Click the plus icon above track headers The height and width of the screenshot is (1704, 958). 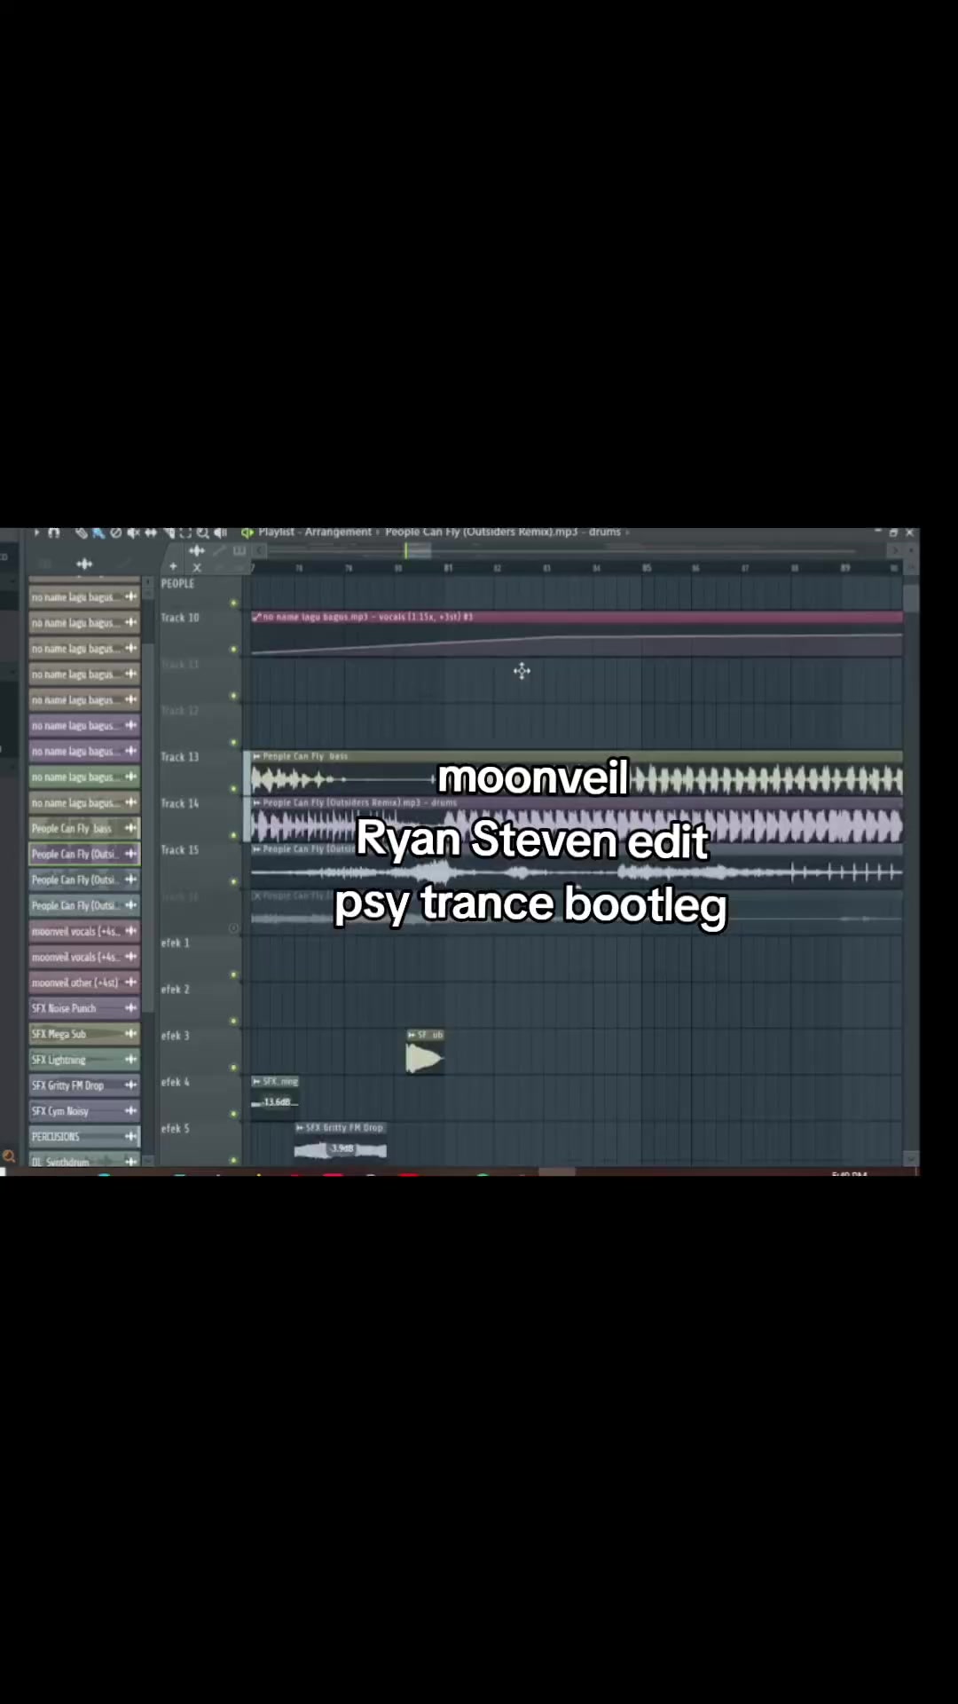[x=173, y=567]
